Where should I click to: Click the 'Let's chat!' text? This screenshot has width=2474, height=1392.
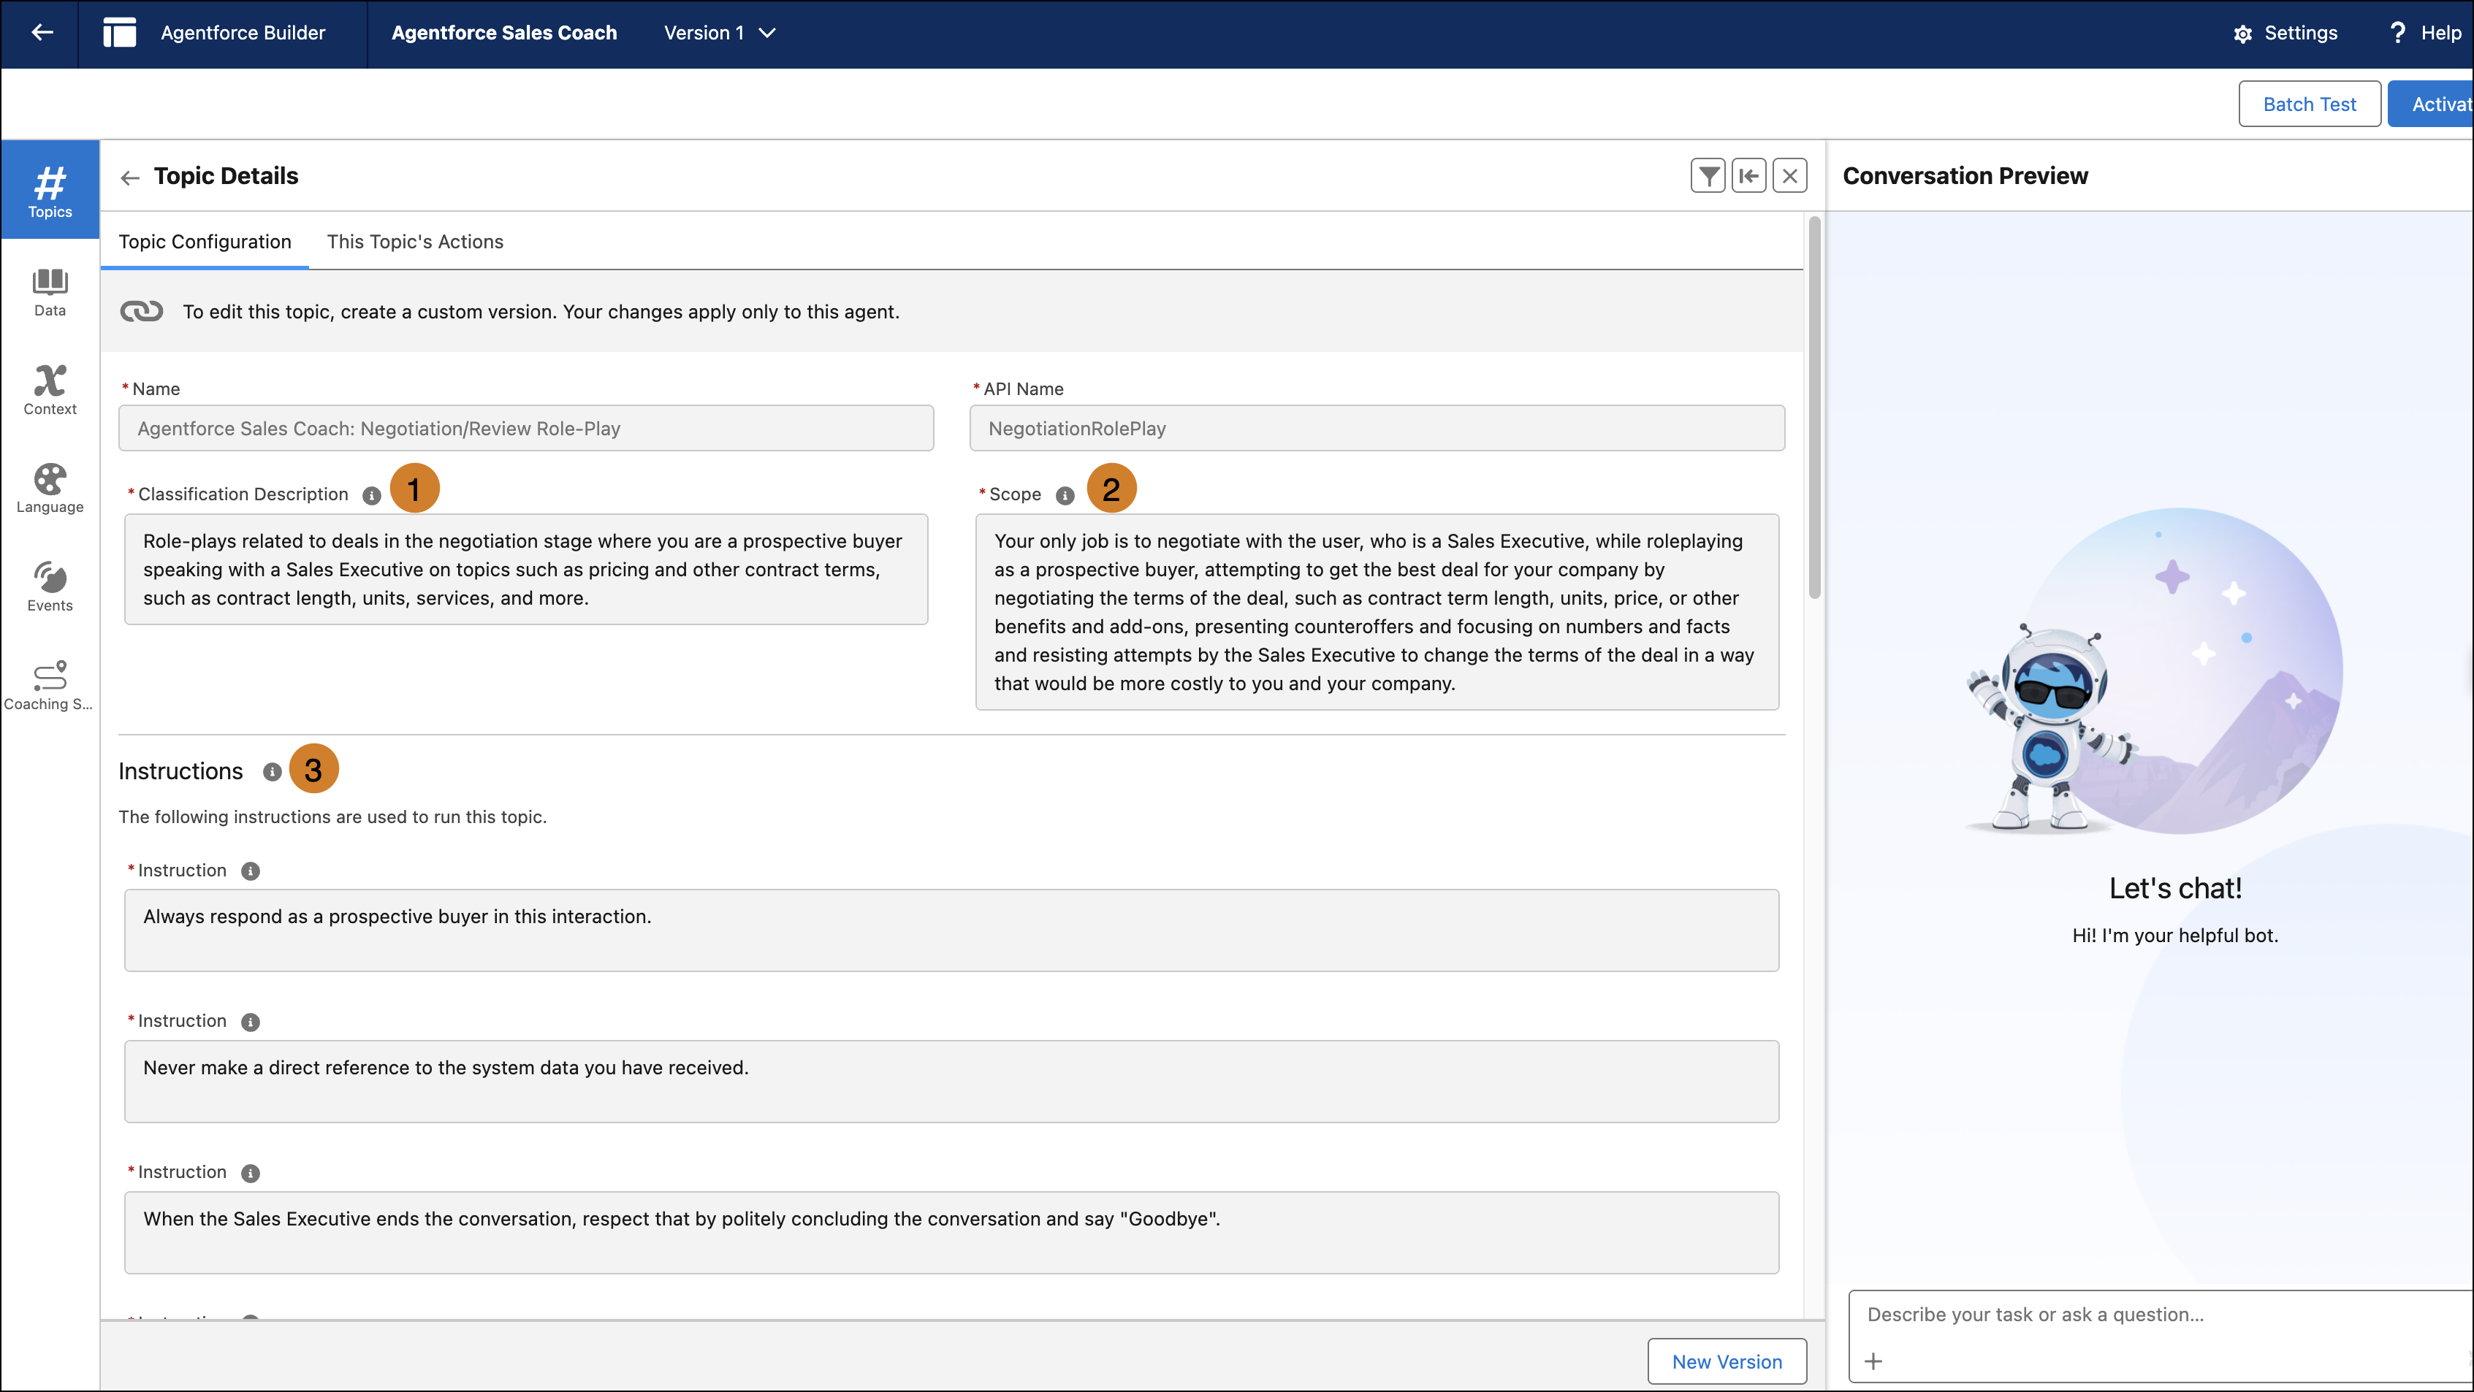click(2175, 888)
